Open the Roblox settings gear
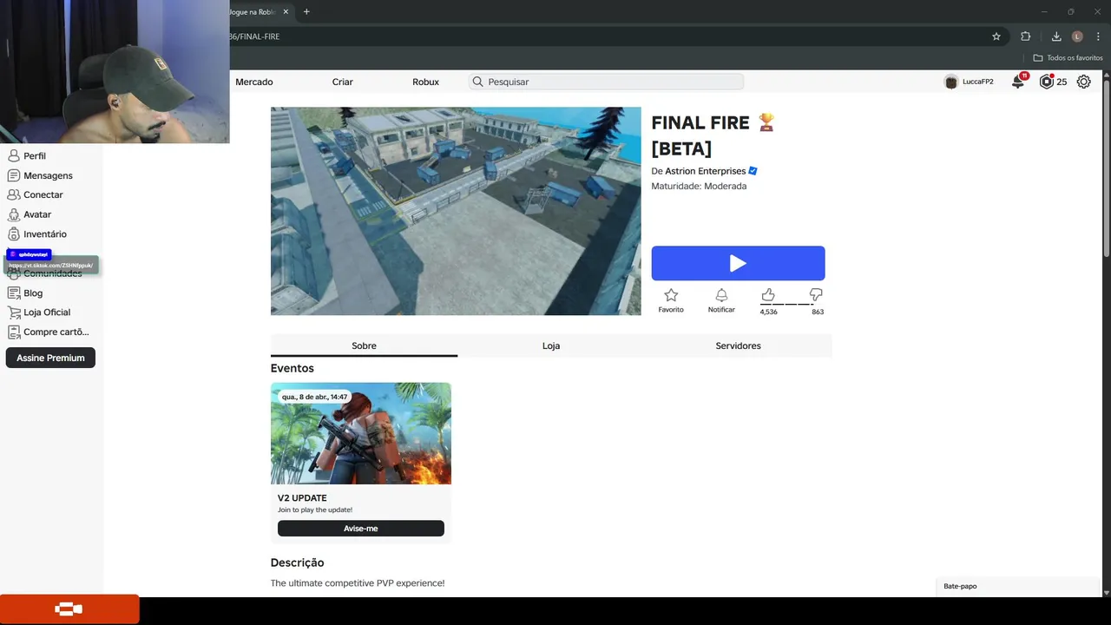Screen dimensions: 1111x625 coord(1084,82)
